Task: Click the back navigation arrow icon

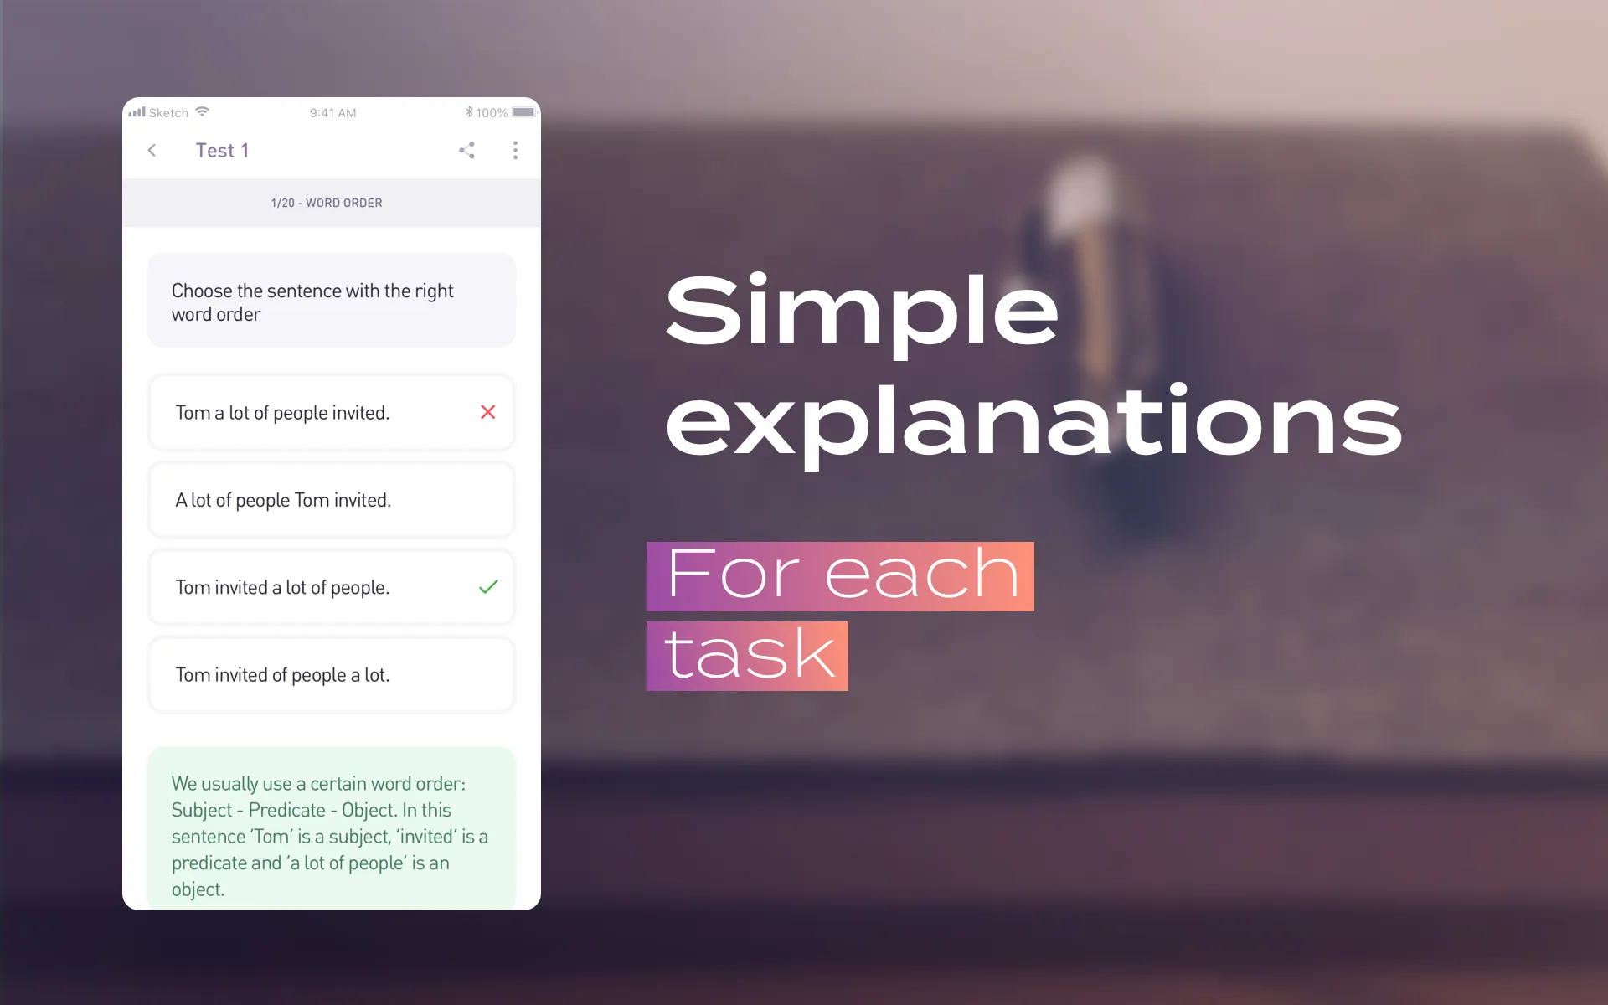Action: pos(152,149)
